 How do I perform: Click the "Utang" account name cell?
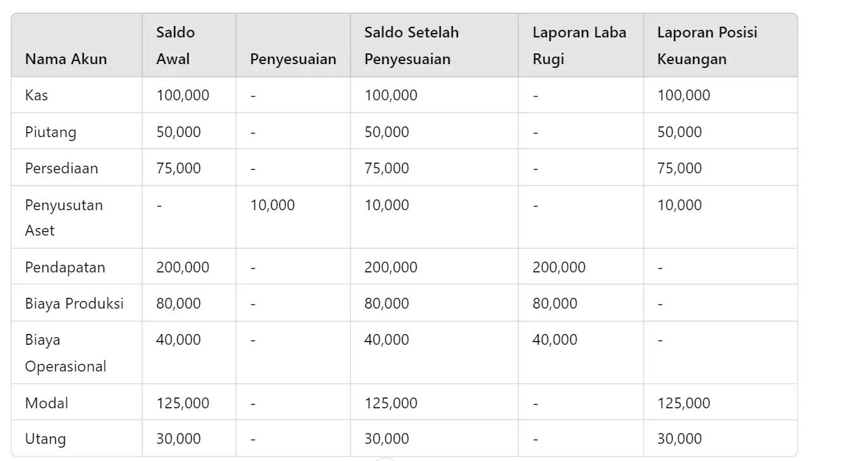45,439
